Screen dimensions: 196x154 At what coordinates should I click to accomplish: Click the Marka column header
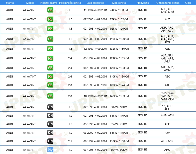tap(10, 3)
